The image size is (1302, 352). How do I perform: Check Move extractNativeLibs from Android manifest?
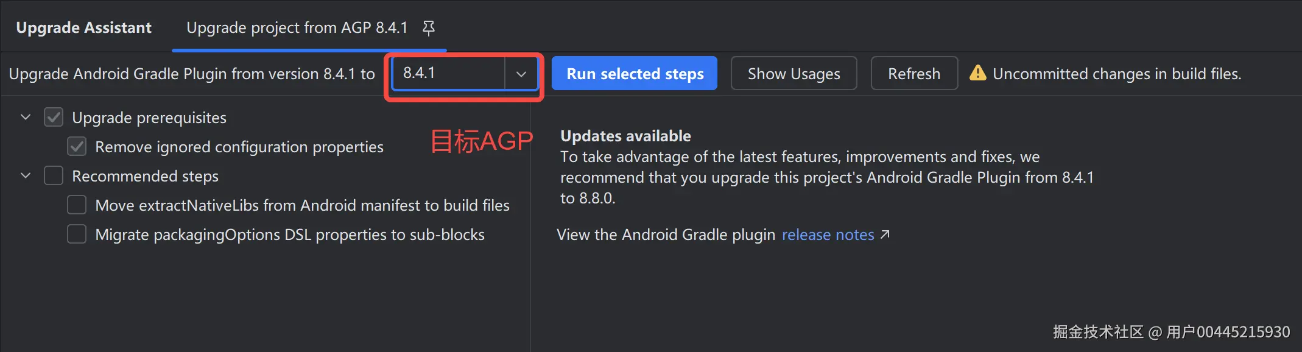pos(77,205)
